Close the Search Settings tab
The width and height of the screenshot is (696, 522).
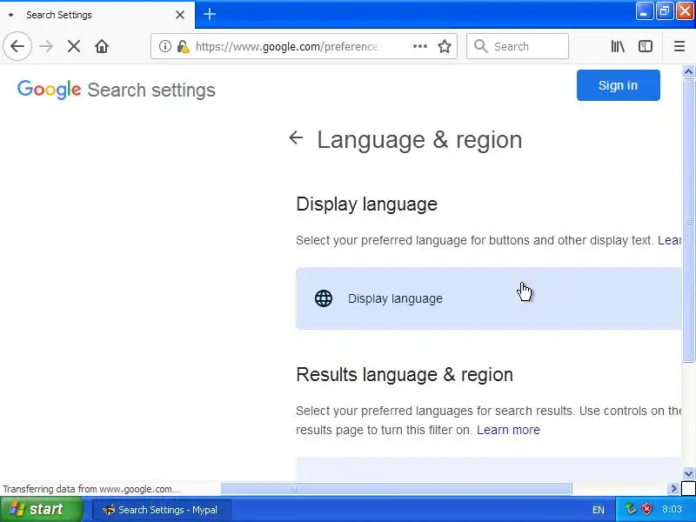coord(180,15)
